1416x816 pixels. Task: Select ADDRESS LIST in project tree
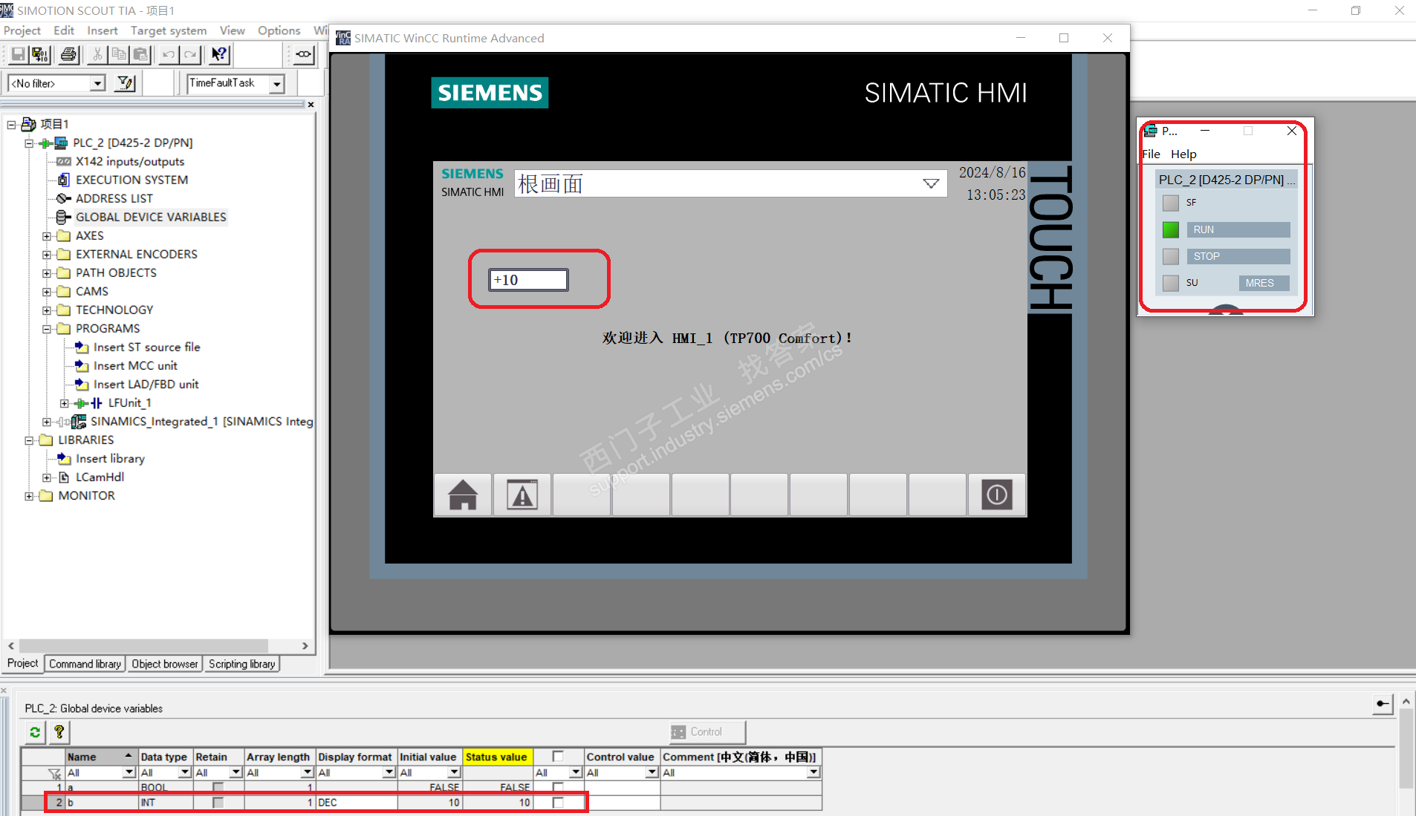114,198
